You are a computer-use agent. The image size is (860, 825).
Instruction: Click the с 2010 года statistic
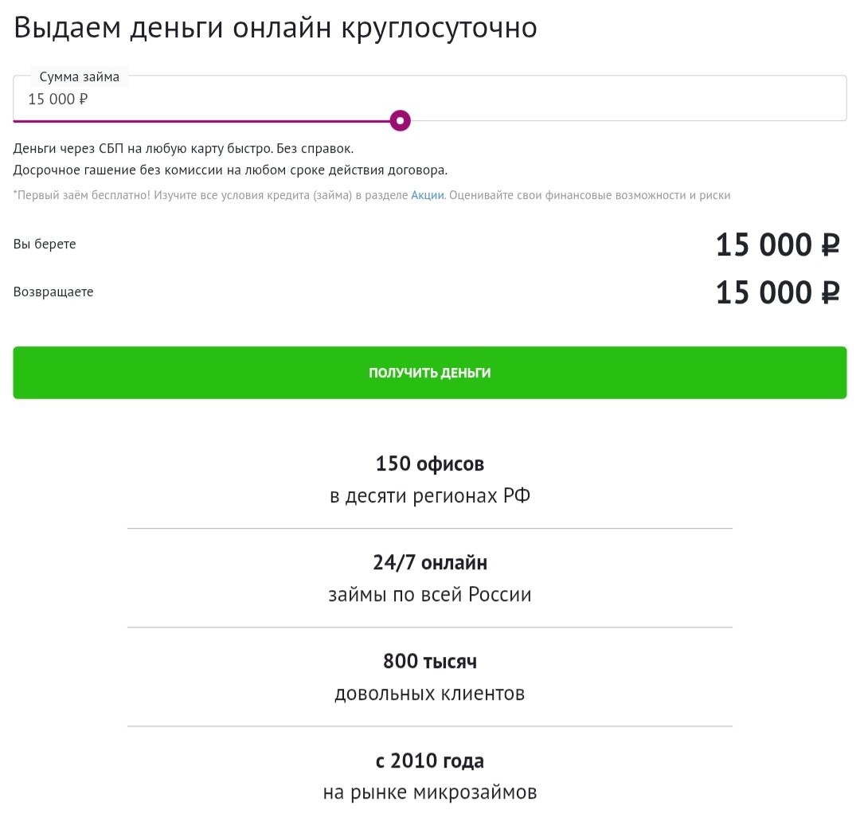(x=430, y=760)
